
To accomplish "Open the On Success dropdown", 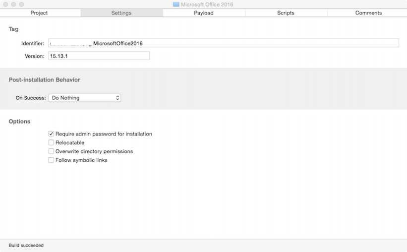I will tap(85, 98).
